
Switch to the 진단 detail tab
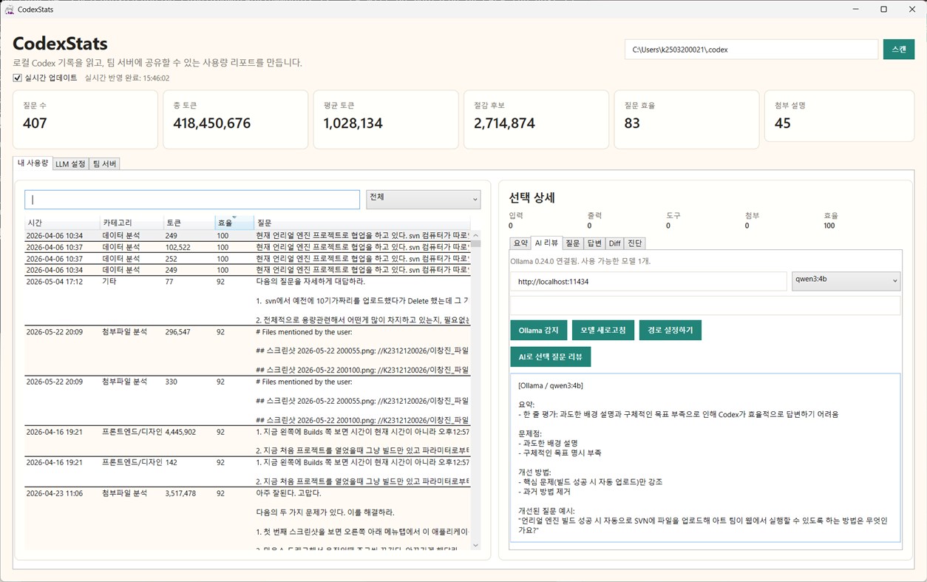pos(635,243)
